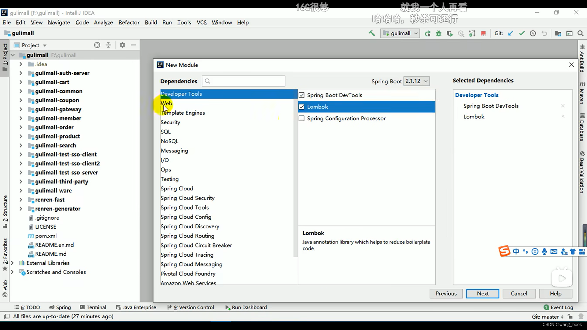Open Git history clock icon
The image size is (587, 330).
(533, 33)
